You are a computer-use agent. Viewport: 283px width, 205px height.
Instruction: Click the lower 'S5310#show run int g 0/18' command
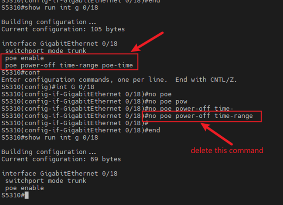50,138
